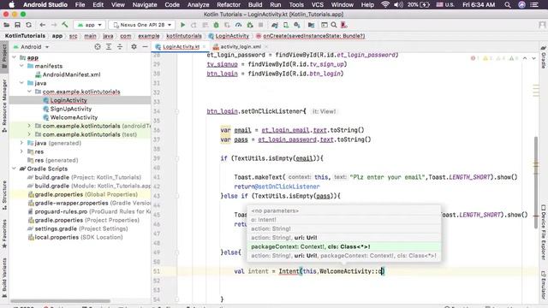Open proguard-rules.pro file

pos(89,211)
